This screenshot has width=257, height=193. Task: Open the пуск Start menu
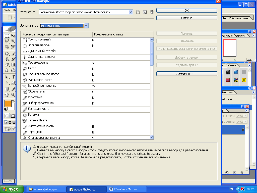click(x=12, y=189)
